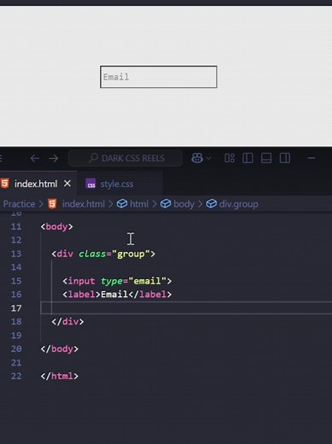
Task: Expand the Copilot dropdown chevron
Action: [x=208, y=158]
